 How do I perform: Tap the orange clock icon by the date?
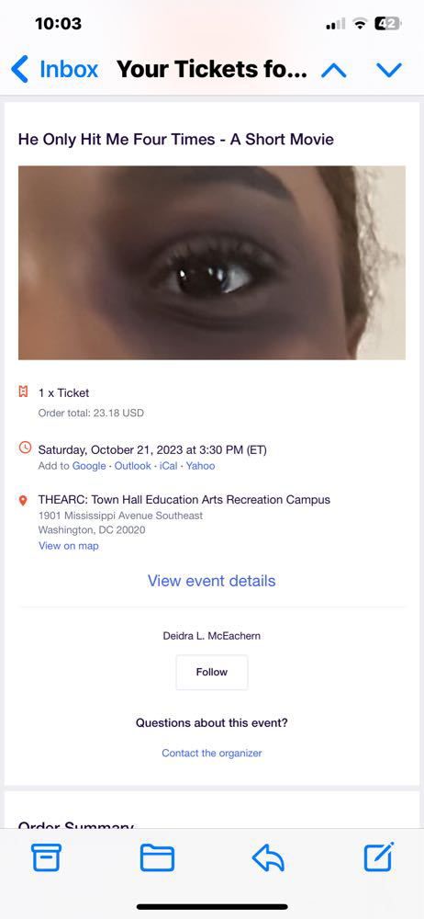pos(25,448)
